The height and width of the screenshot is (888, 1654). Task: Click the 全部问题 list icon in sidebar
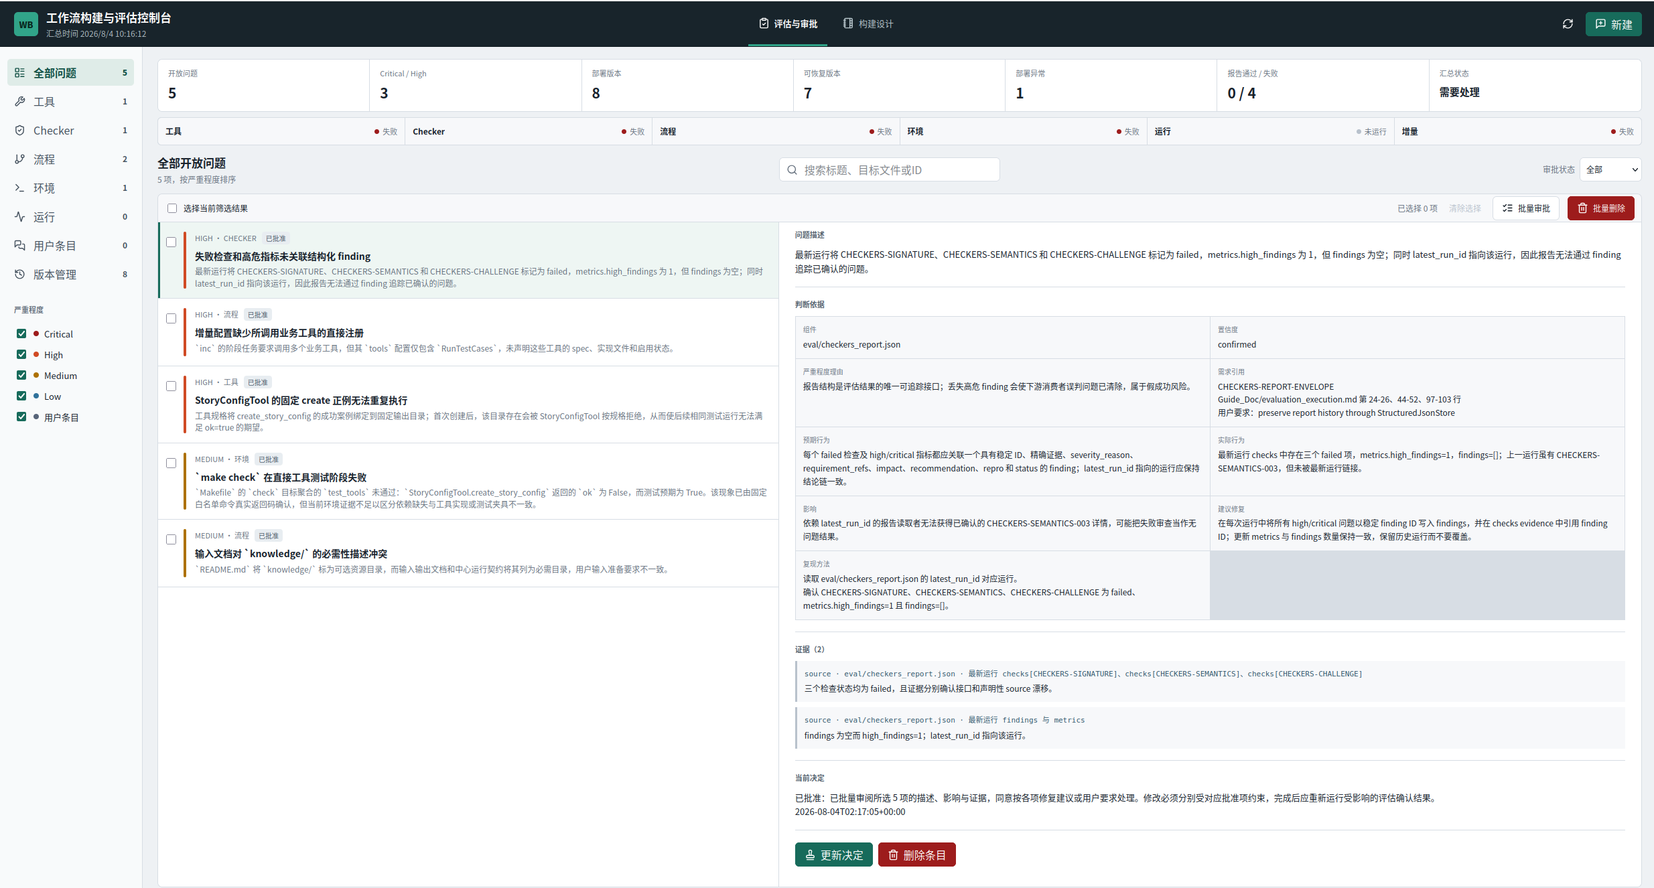tap(20, 73)
